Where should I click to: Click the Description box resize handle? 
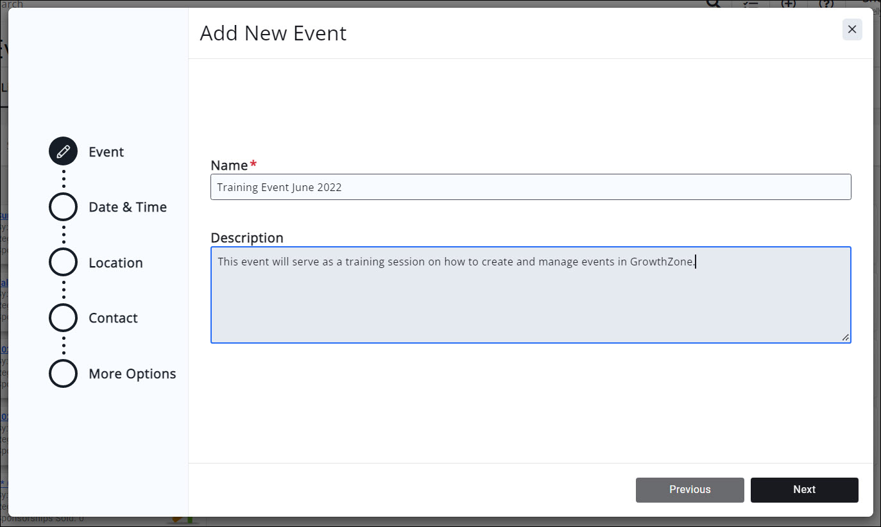[845, 337]
